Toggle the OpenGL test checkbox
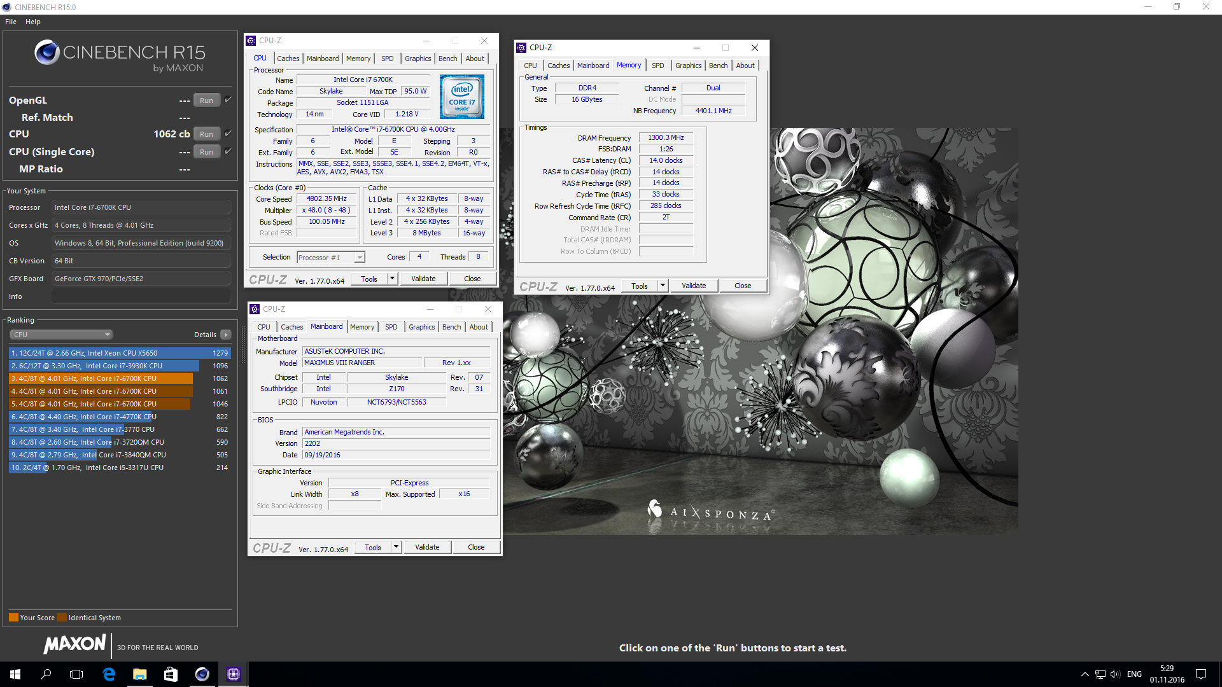Screen dimensions: 1222x687 tap(228, 100)
